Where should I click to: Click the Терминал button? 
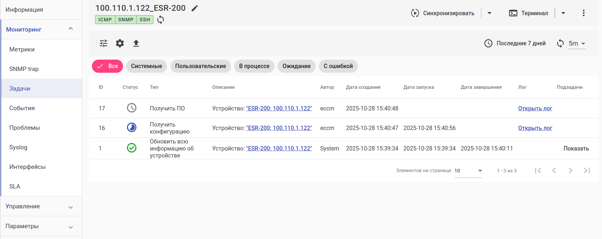pos(529,13)
